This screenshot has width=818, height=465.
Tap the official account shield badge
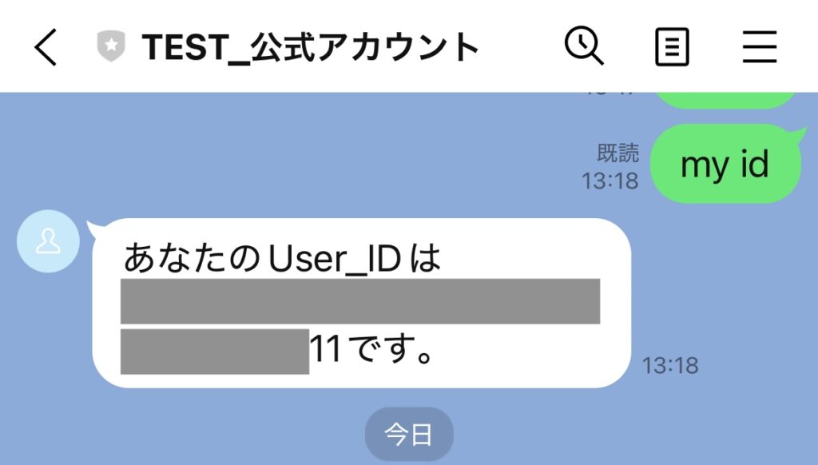[111, 46]
